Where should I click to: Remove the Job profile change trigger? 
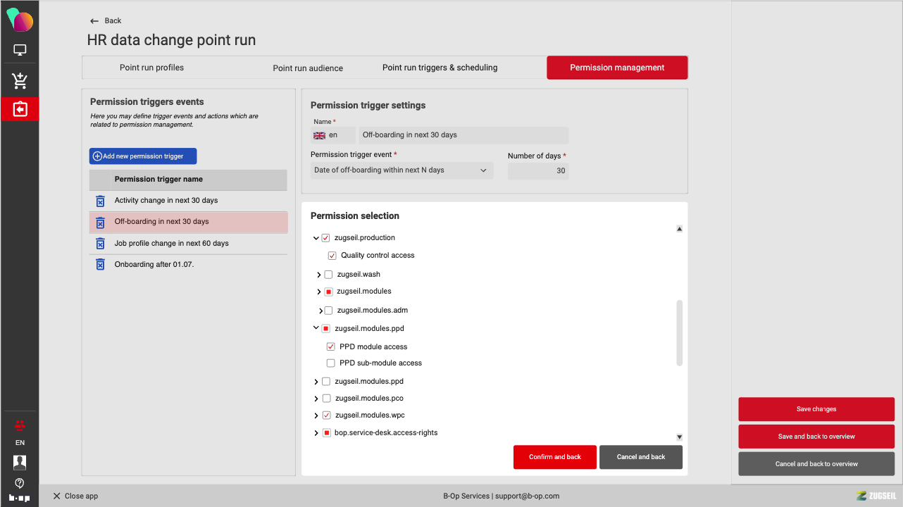[100, 244]
